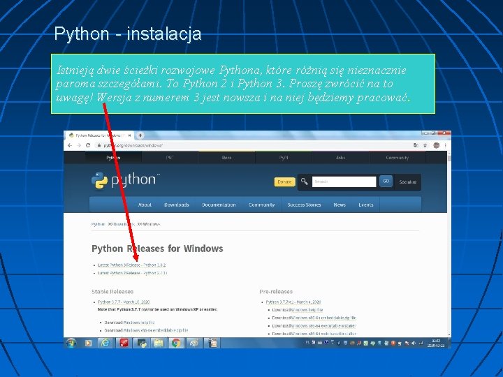Open the Downloads navigation menu
Image resolution: width=503 pixels, height=377 pixels.
pos(177,205)
